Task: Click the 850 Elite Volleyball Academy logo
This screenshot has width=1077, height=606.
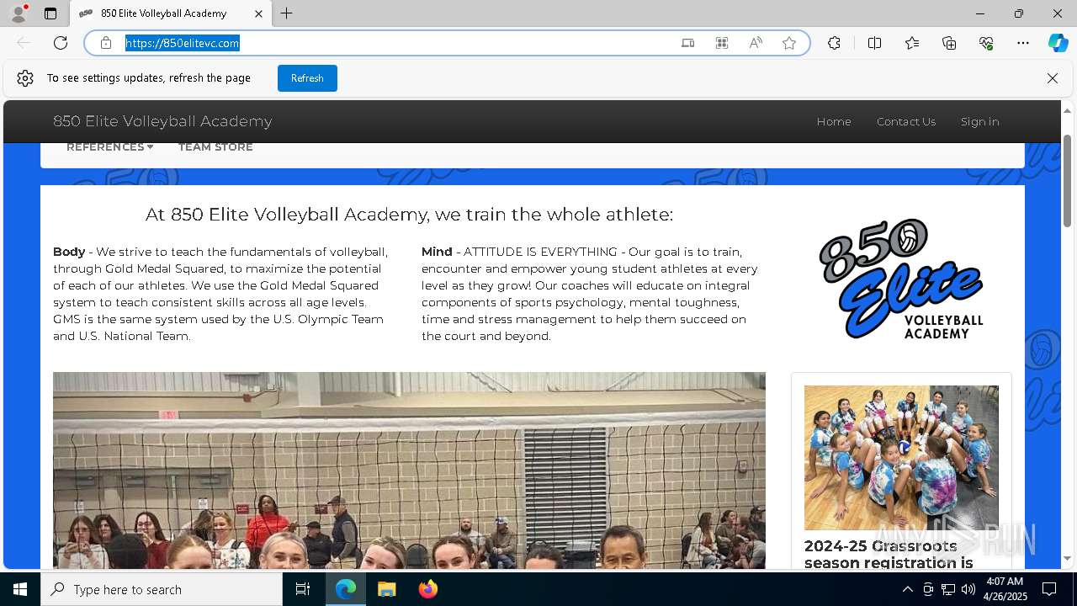Action: click(x=901, y=279)
